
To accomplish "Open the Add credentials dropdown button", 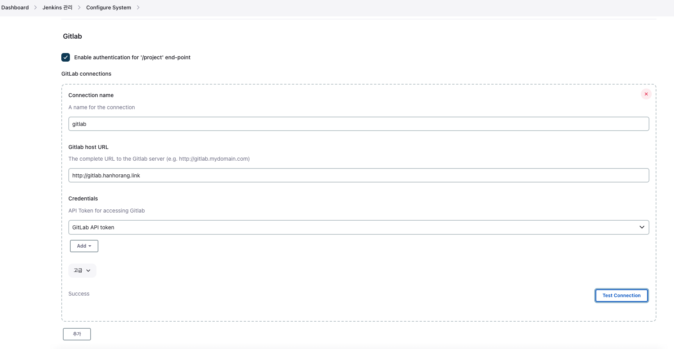I will (84, 246).
